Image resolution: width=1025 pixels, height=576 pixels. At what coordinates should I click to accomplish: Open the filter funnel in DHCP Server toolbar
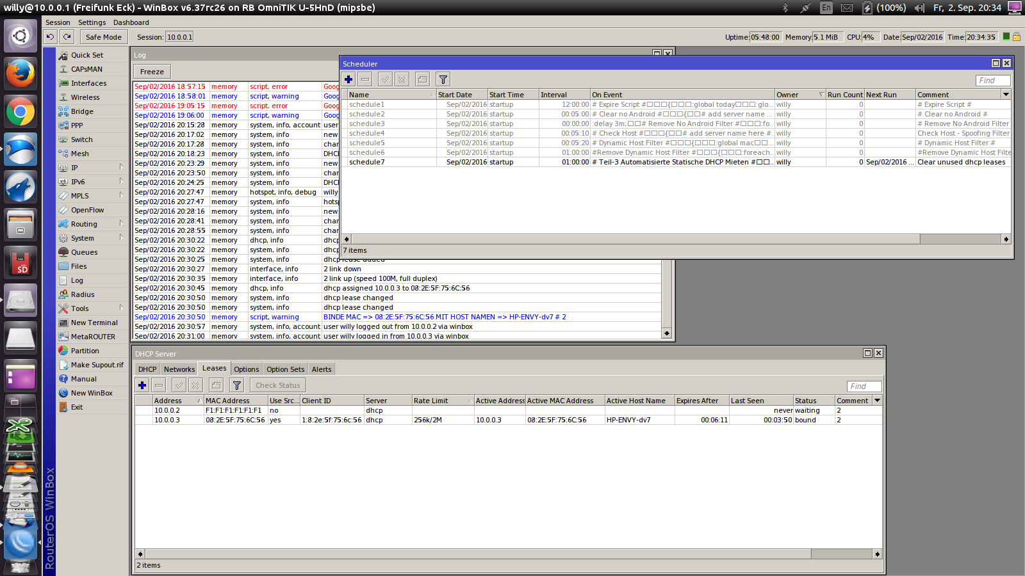[236, 385]
